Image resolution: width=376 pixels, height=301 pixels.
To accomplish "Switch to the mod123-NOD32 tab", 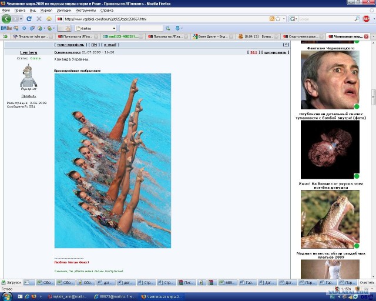I will [123, 36].
